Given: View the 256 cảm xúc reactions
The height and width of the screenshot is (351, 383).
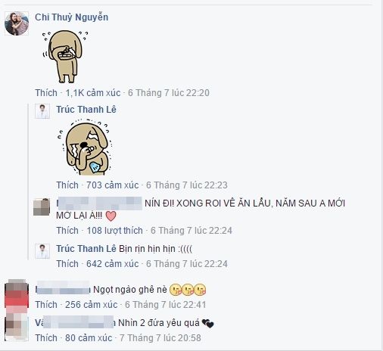Looking at the screenshot, I should tap(92, 305).
